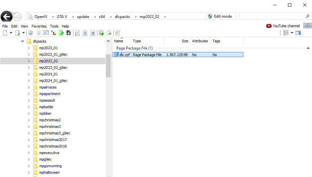Select the mp2023_02 tree folder
The height and width of the screenshot is (177, 312).
click(x=48, y=61)
